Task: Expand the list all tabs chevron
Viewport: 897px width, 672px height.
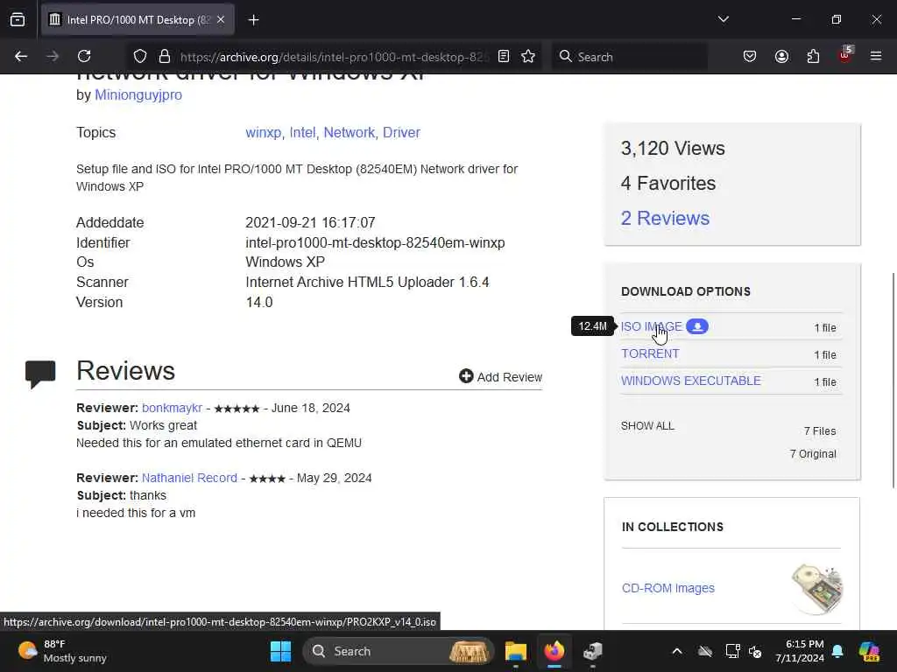Action: (x=723, y=19)
